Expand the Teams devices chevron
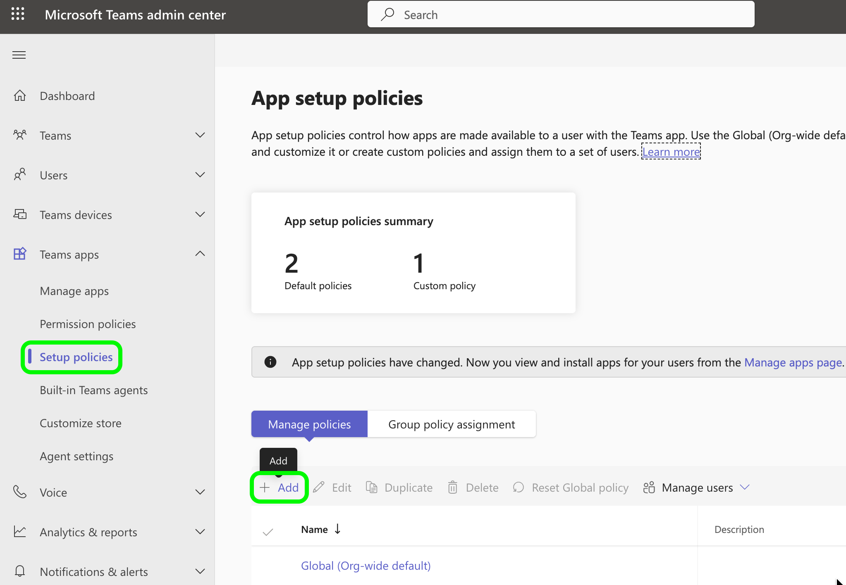The width and height of the screenshot is (846, 585). click(x=200, y=214)
